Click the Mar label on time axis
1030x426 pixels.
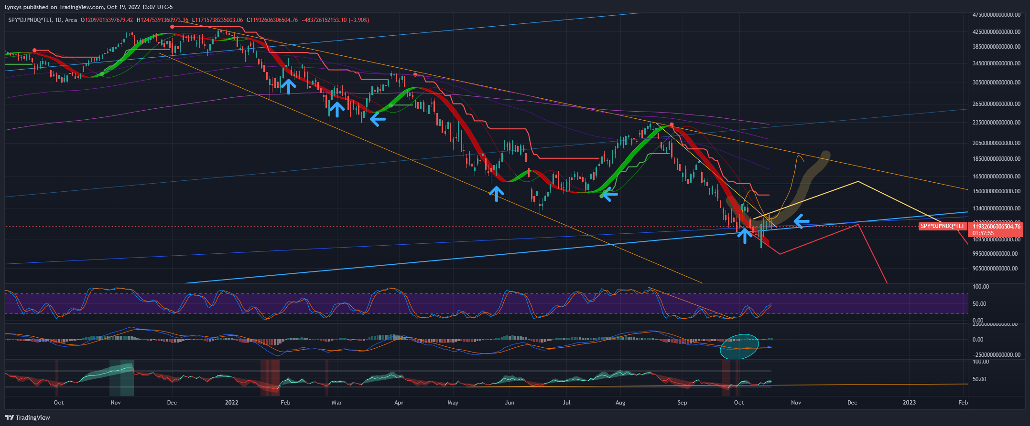(x=337, y=403)
